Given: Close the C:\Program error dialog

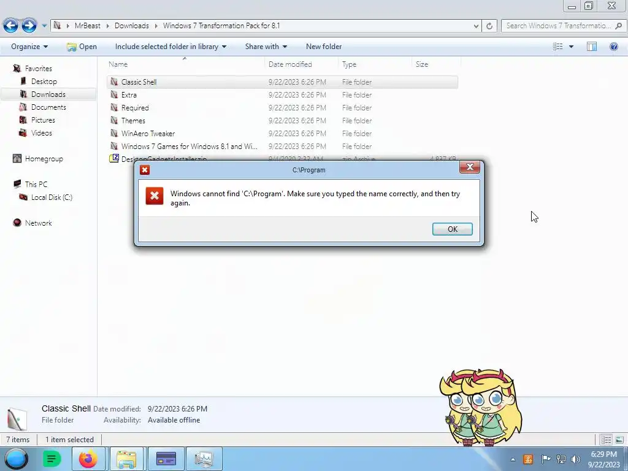Looking at the screenshot, I should point(469,167).
